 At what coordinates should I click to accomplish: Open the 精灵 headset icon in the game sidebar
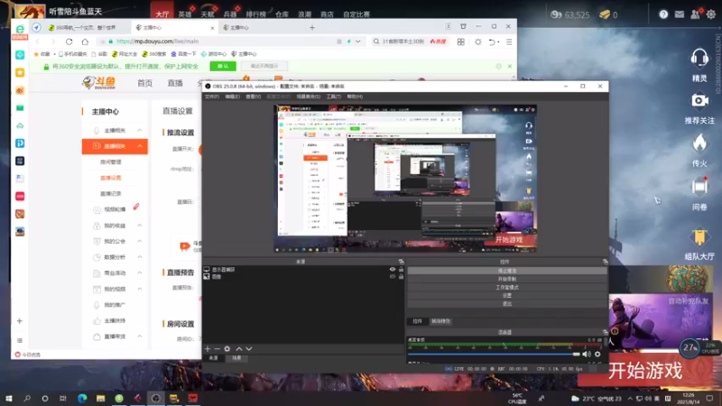[699, 59]
